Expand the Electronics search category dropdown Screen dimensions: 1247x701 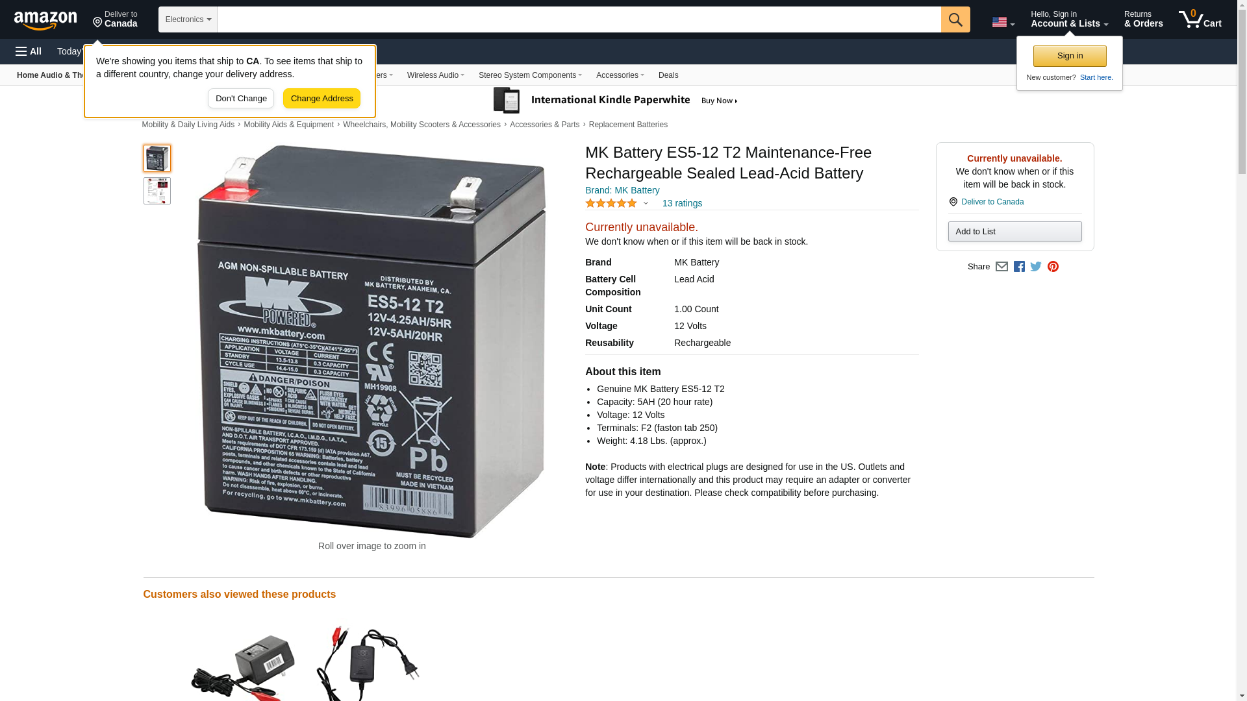(188, 19)
